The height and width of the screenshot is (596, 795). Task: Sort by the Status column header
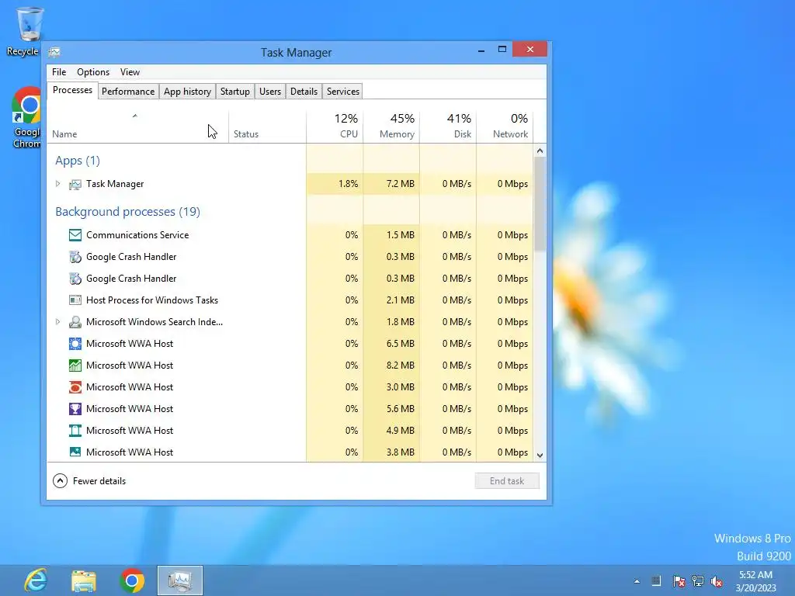267,126
